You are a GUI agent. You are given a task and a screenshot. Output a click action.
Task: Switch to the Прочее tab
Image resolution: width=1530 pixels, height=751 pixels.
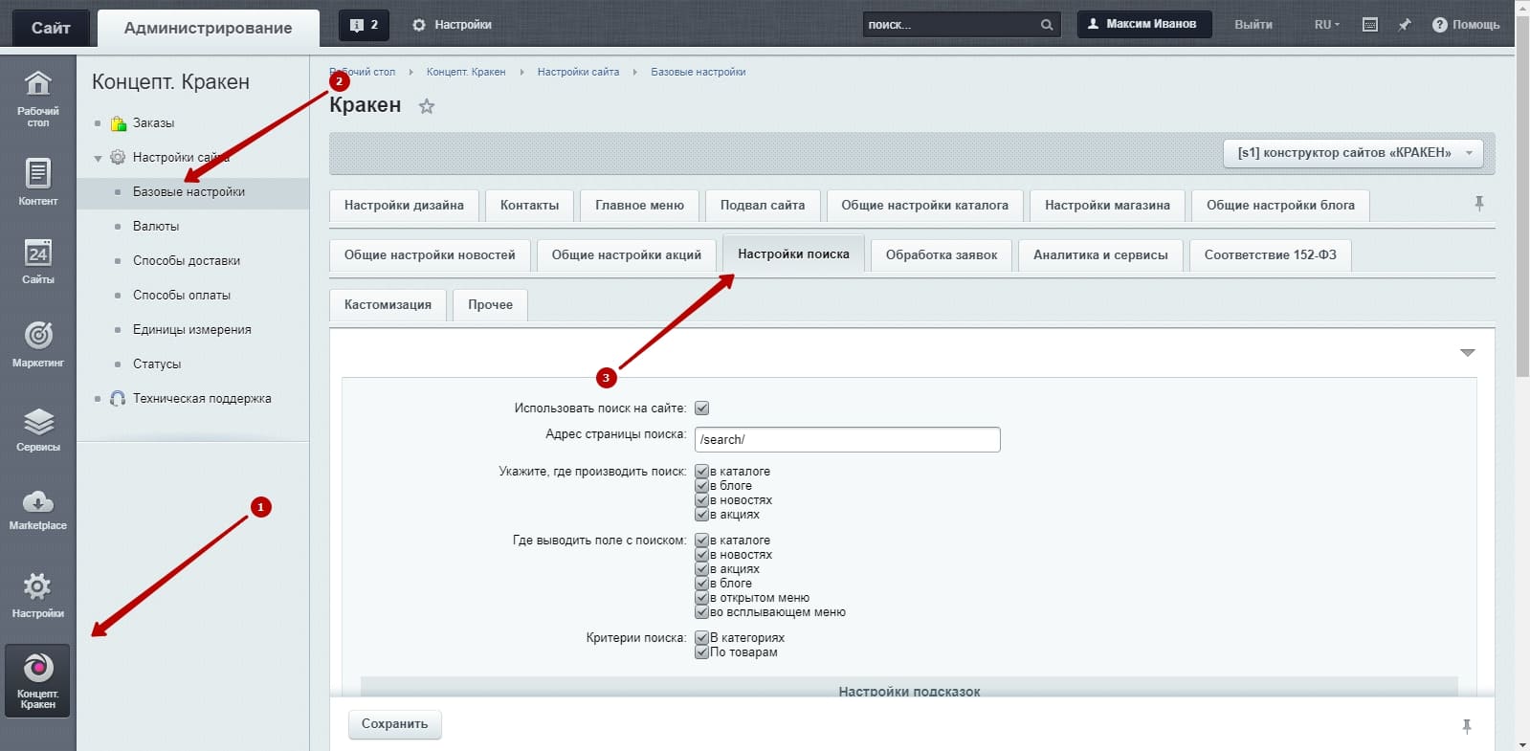[x=490, y=304]
